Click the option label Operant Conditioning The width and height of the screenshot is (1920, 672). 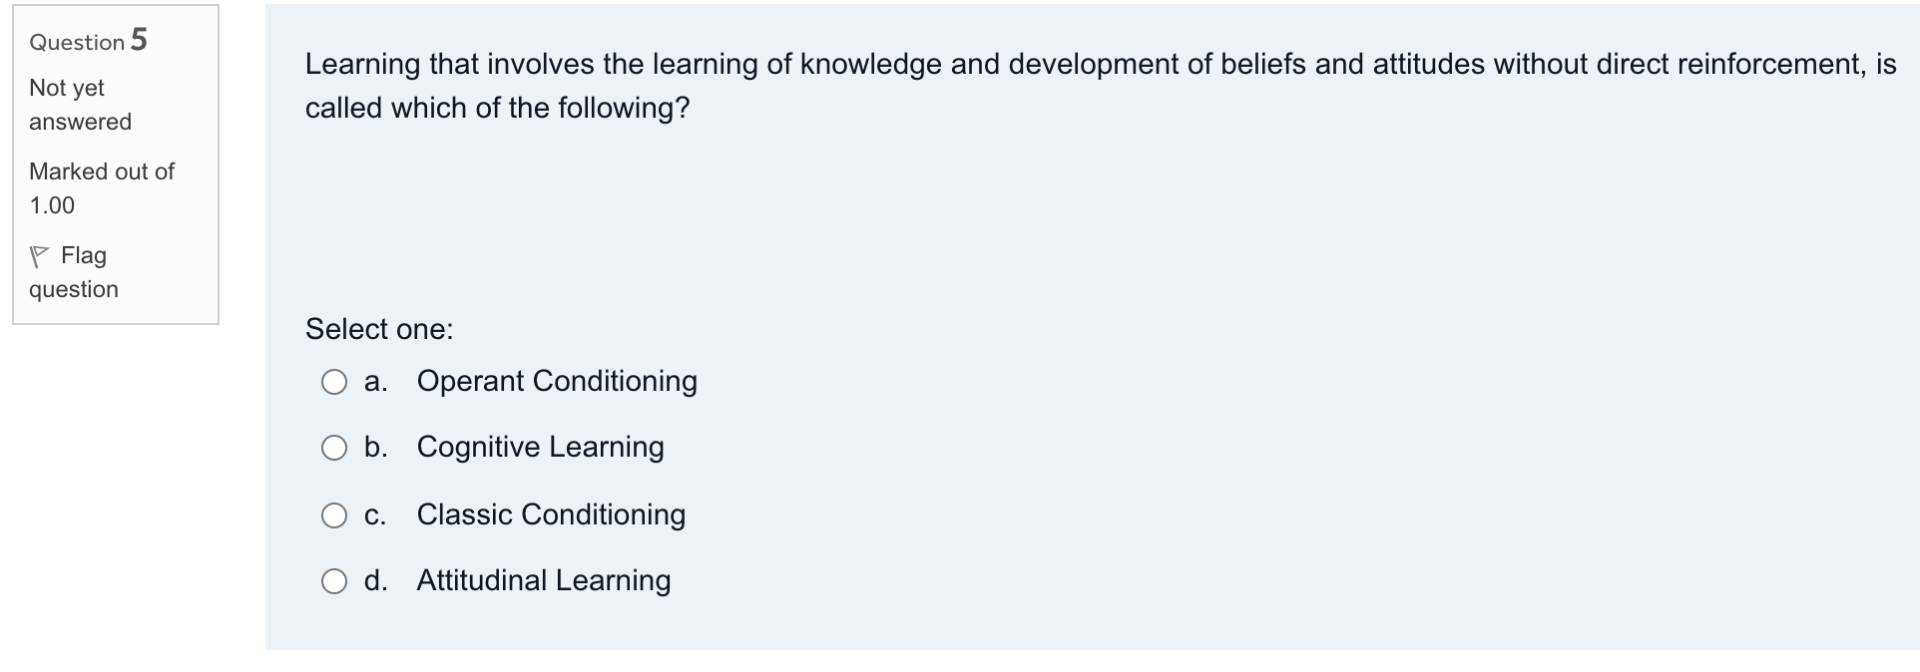[556, 381]
